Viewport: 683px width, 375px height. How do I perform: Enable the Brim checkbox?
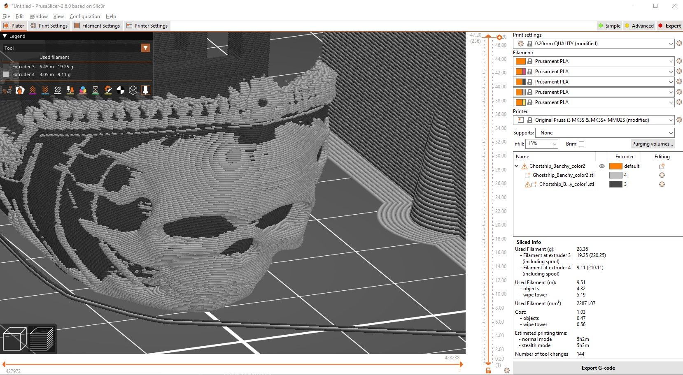click(581, 144)
